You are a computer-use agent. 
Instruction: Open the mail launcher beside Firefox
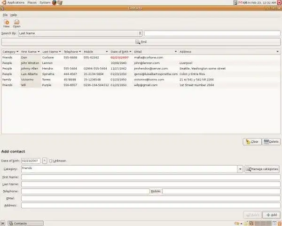pos(60,2)
